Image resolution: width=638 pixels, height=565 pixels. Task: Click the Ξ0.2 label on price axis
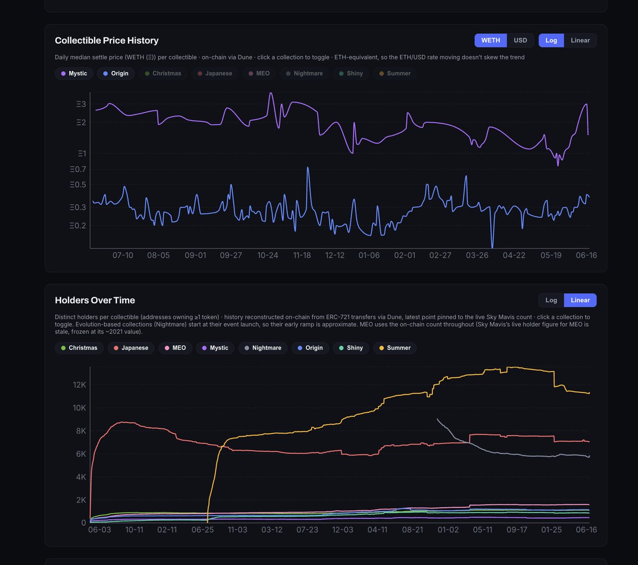pos(78,226)
